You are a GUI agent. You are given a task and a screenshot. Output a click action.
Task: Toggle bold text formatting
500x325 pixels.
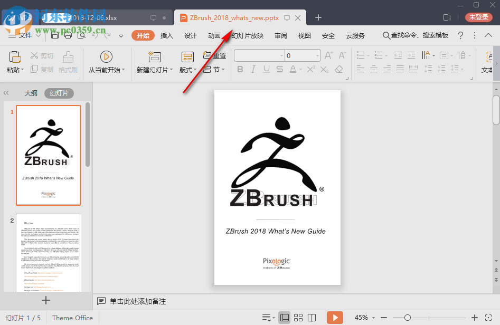(240, 69)
